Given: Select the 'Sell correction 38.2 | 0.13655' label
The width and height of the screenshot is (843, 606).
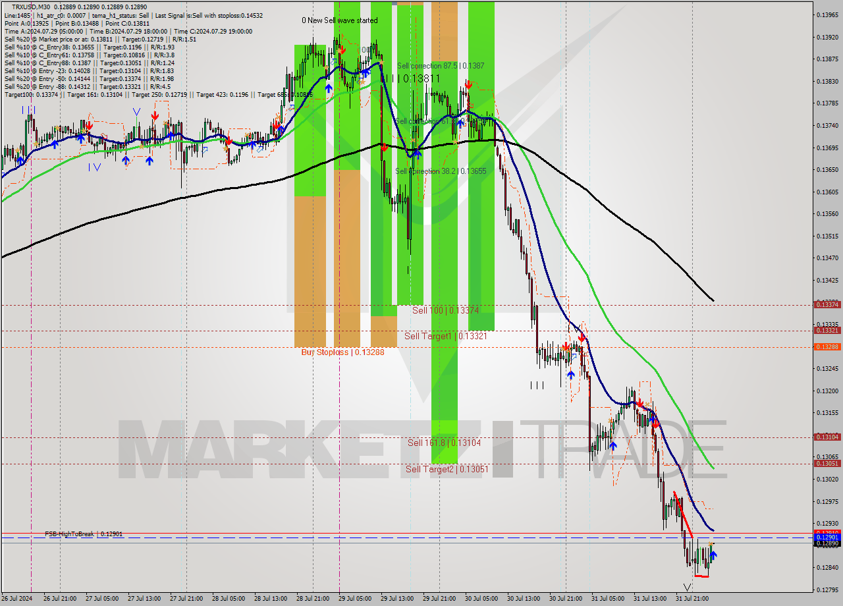Looking at the screenshot, I should 441,171.
